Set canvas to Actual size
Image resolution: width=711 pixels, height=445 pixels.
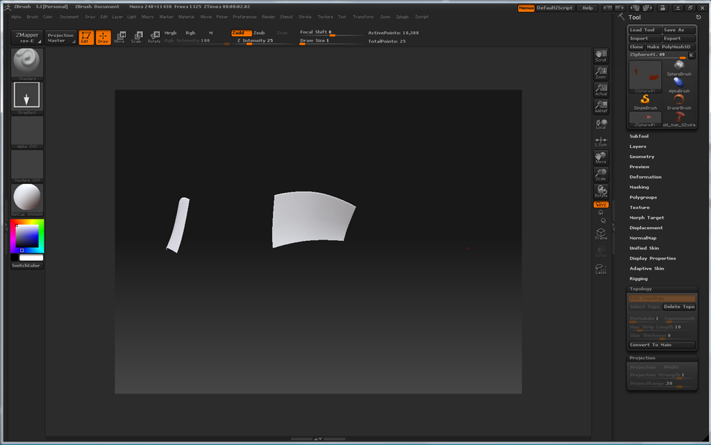coord(601,90)
